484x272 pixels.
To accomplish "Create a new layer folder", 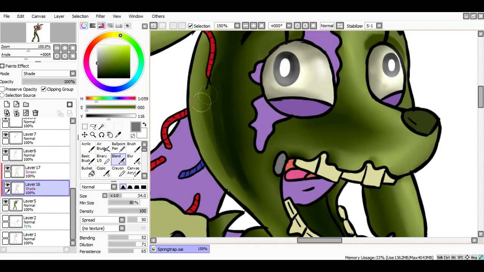I will [x=26, y=105].
